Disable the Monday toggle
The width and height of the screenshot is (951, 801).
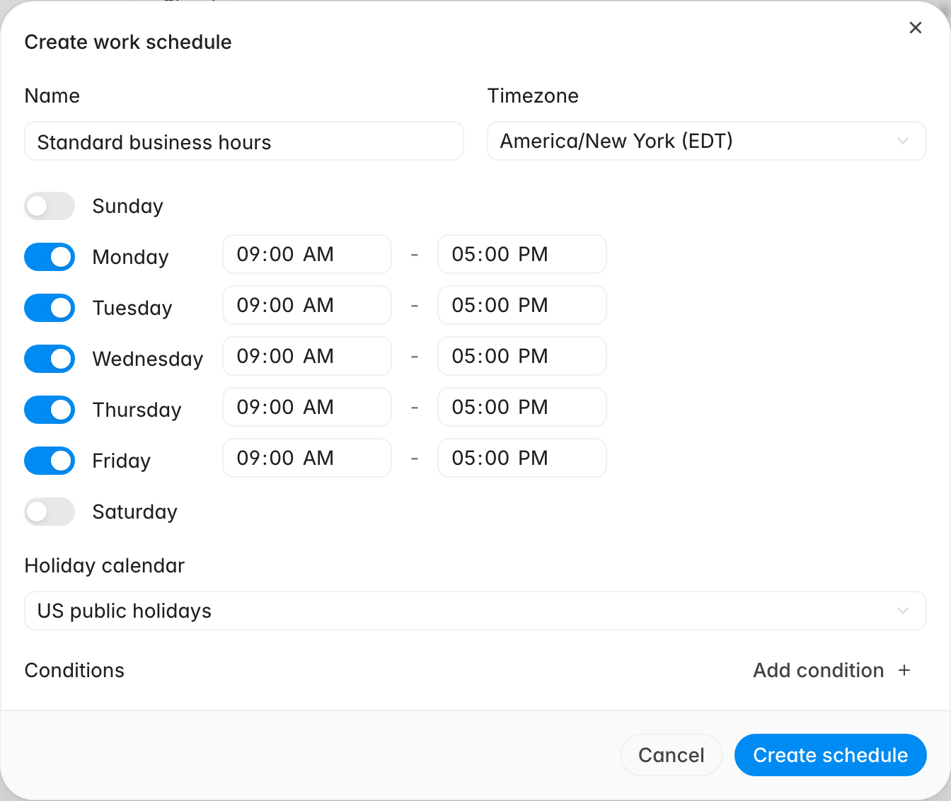[x=50, y=257]
